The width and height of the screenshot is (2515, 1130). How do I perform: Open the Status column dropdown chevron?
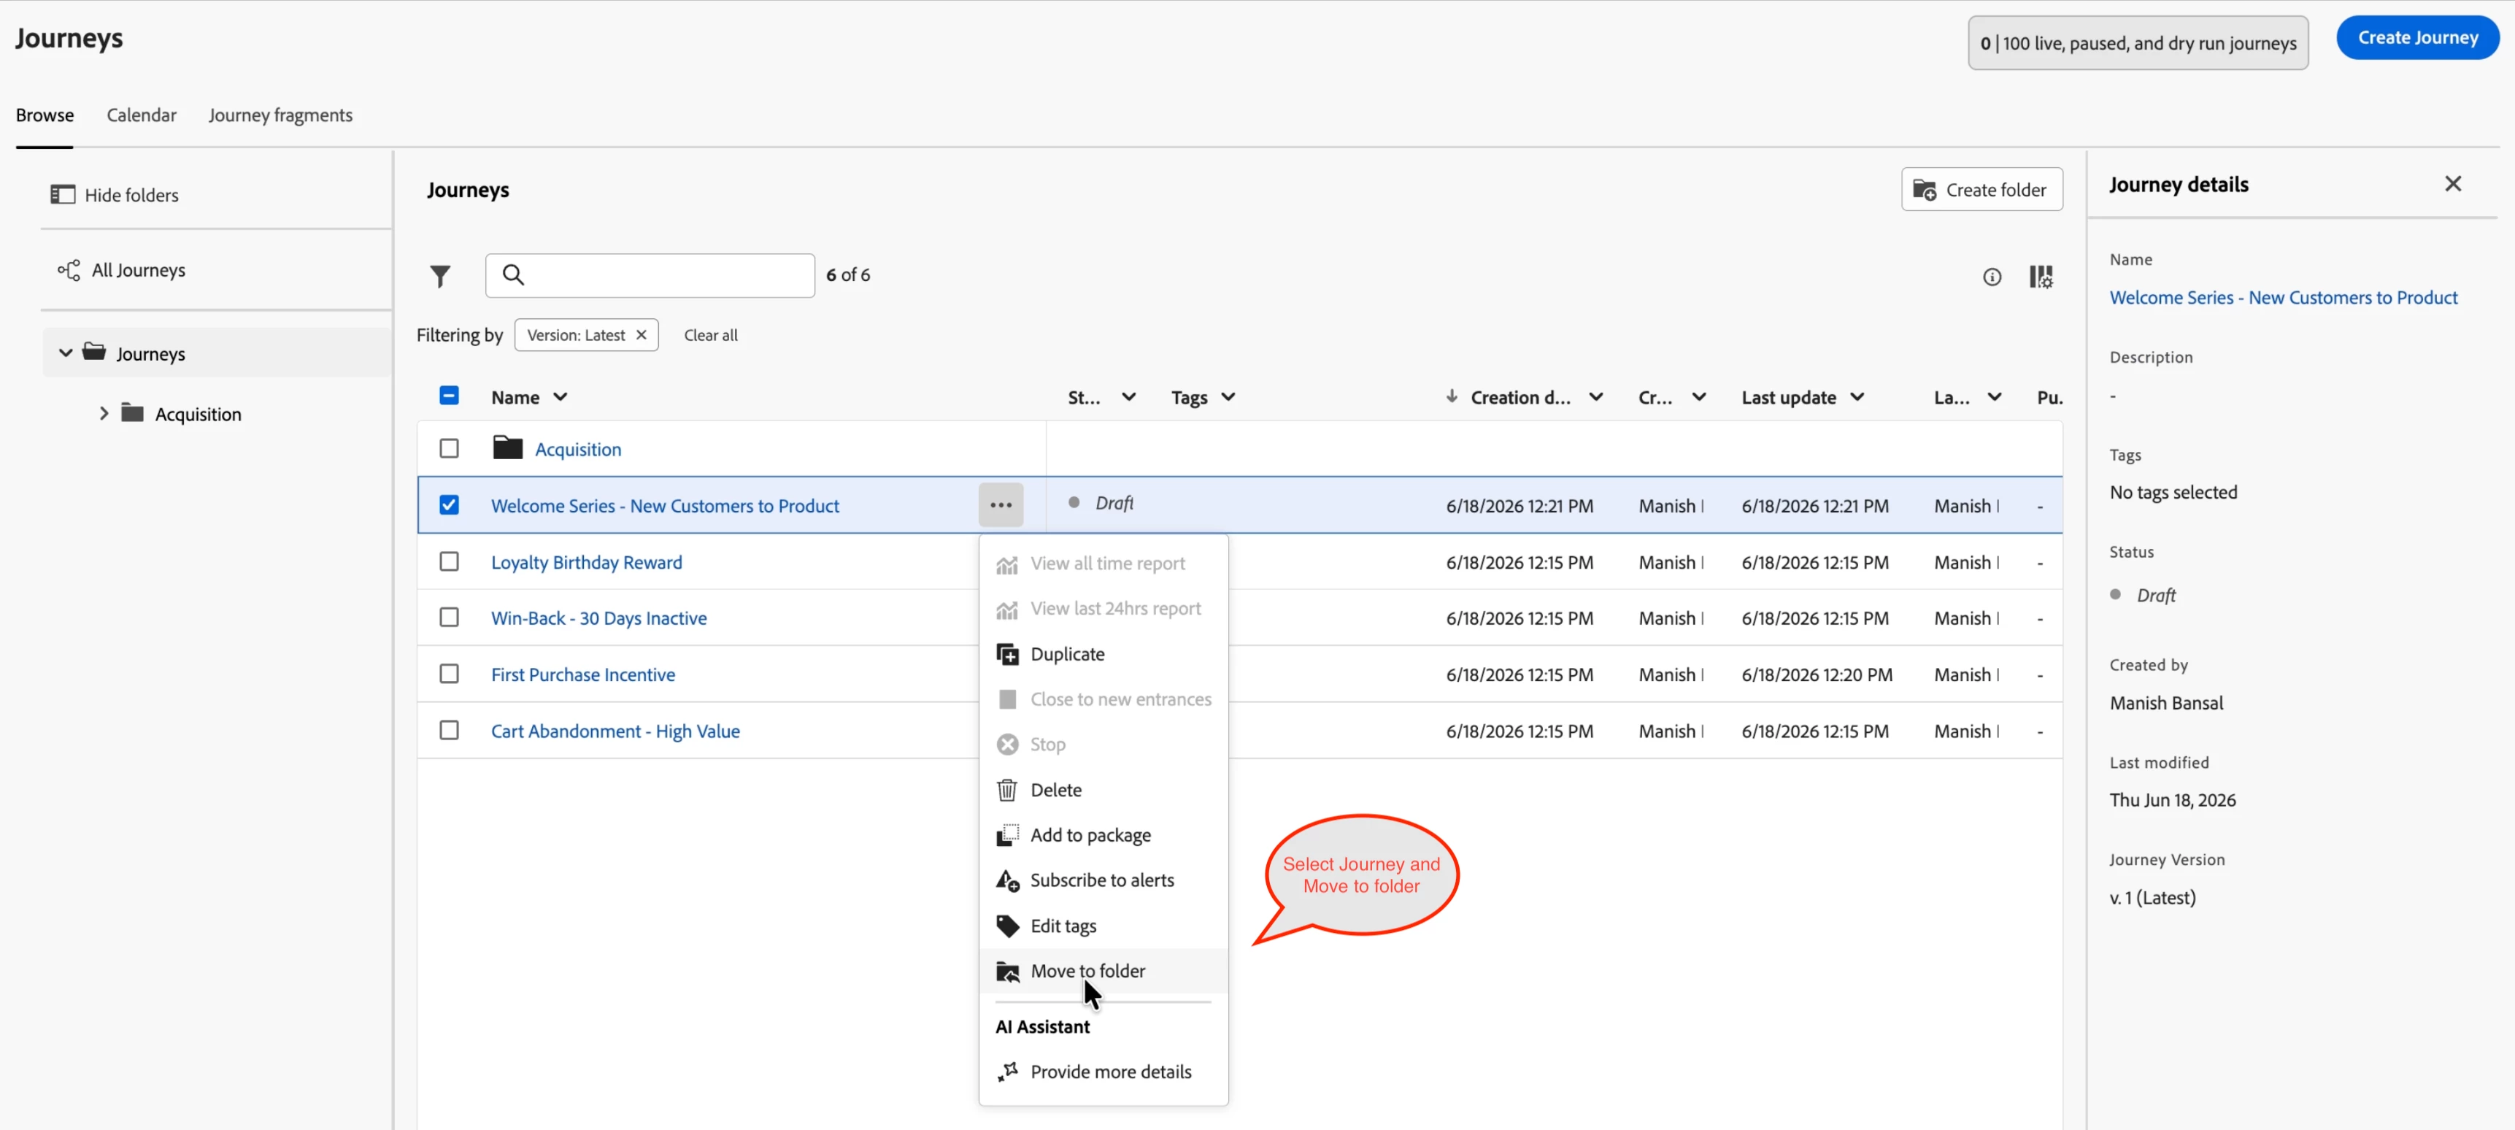[1128, 396]
